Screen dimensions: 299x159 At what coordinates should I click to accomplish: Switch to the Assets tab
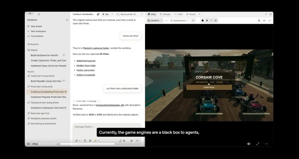[x=191, y=14]
